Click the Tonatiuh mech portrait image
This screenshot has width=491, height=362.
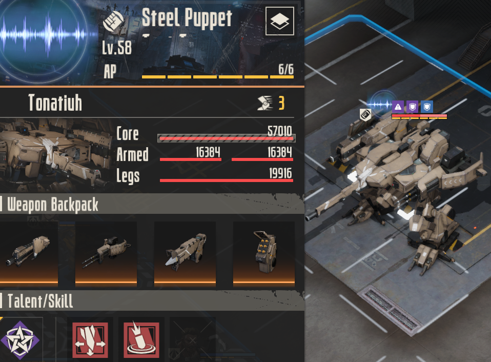pyautogui.click(x=56, y=155)
